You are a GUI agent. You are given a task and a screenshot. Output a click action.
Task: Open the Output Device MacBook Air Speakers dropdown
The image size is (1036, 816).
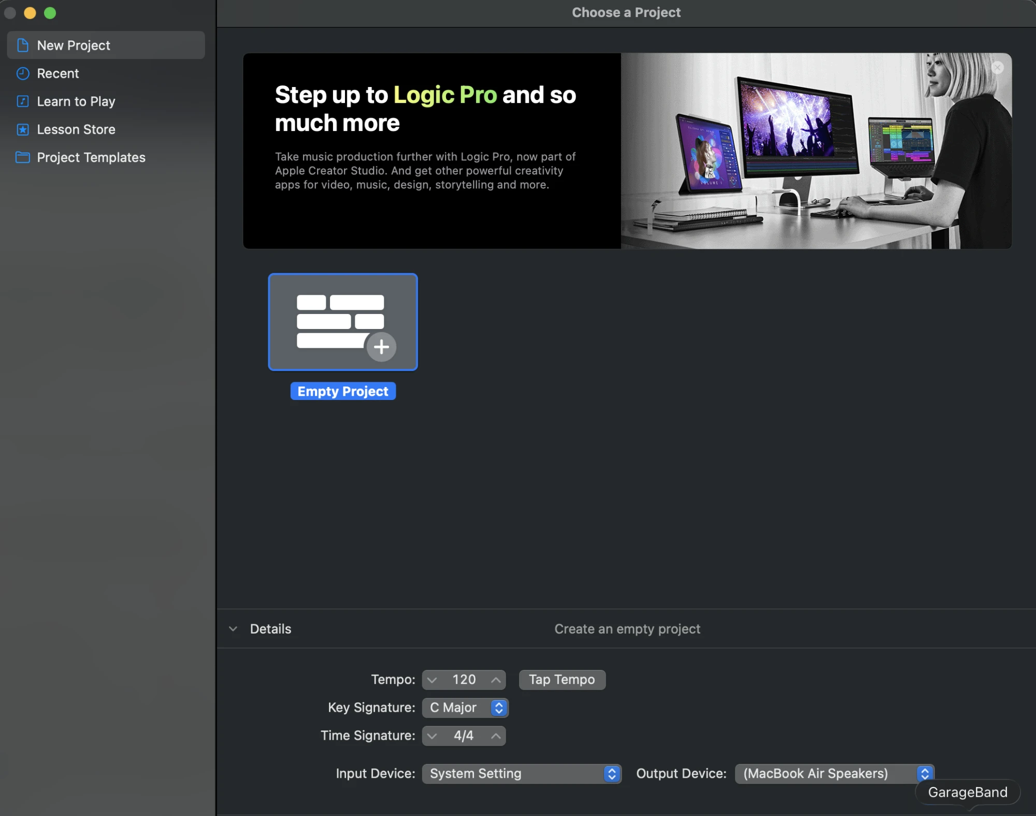tap(834, 774)
